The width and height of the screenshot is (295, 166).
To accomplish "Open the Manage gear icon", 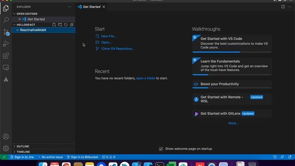I will tap(6, 148).
